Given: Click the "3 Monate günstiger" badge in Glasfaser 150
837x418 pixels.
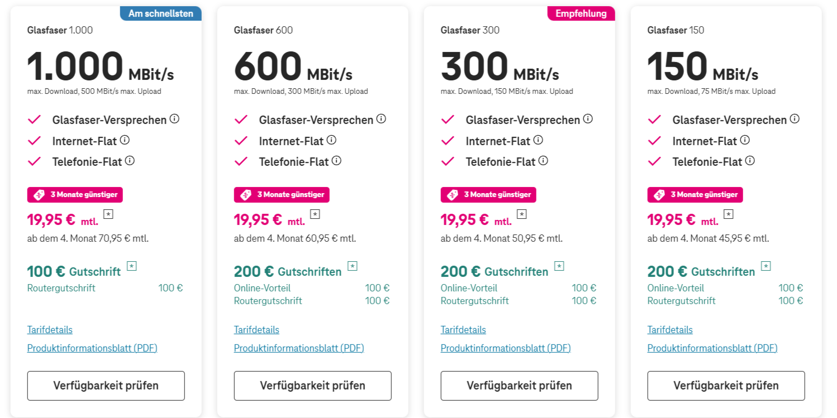Looking at the screenshot, I should [695, 195].
